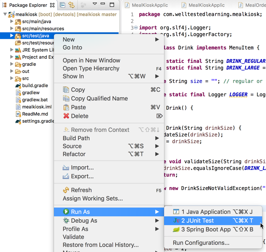The image size is (266, 252).
Task: Click Copy in context menu
Action: click(x=109, y=90)
